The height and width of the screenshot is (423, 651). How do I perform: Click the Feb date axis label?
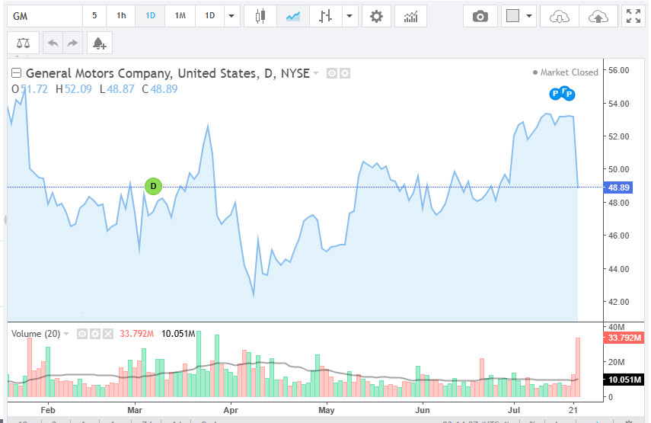(48, 410)
